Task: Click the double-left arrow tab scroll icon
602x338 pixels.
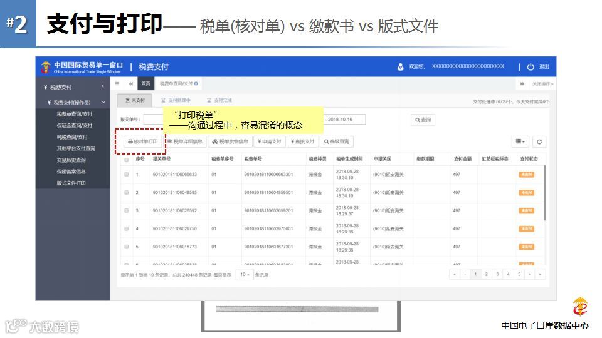Action: point(131,83)
